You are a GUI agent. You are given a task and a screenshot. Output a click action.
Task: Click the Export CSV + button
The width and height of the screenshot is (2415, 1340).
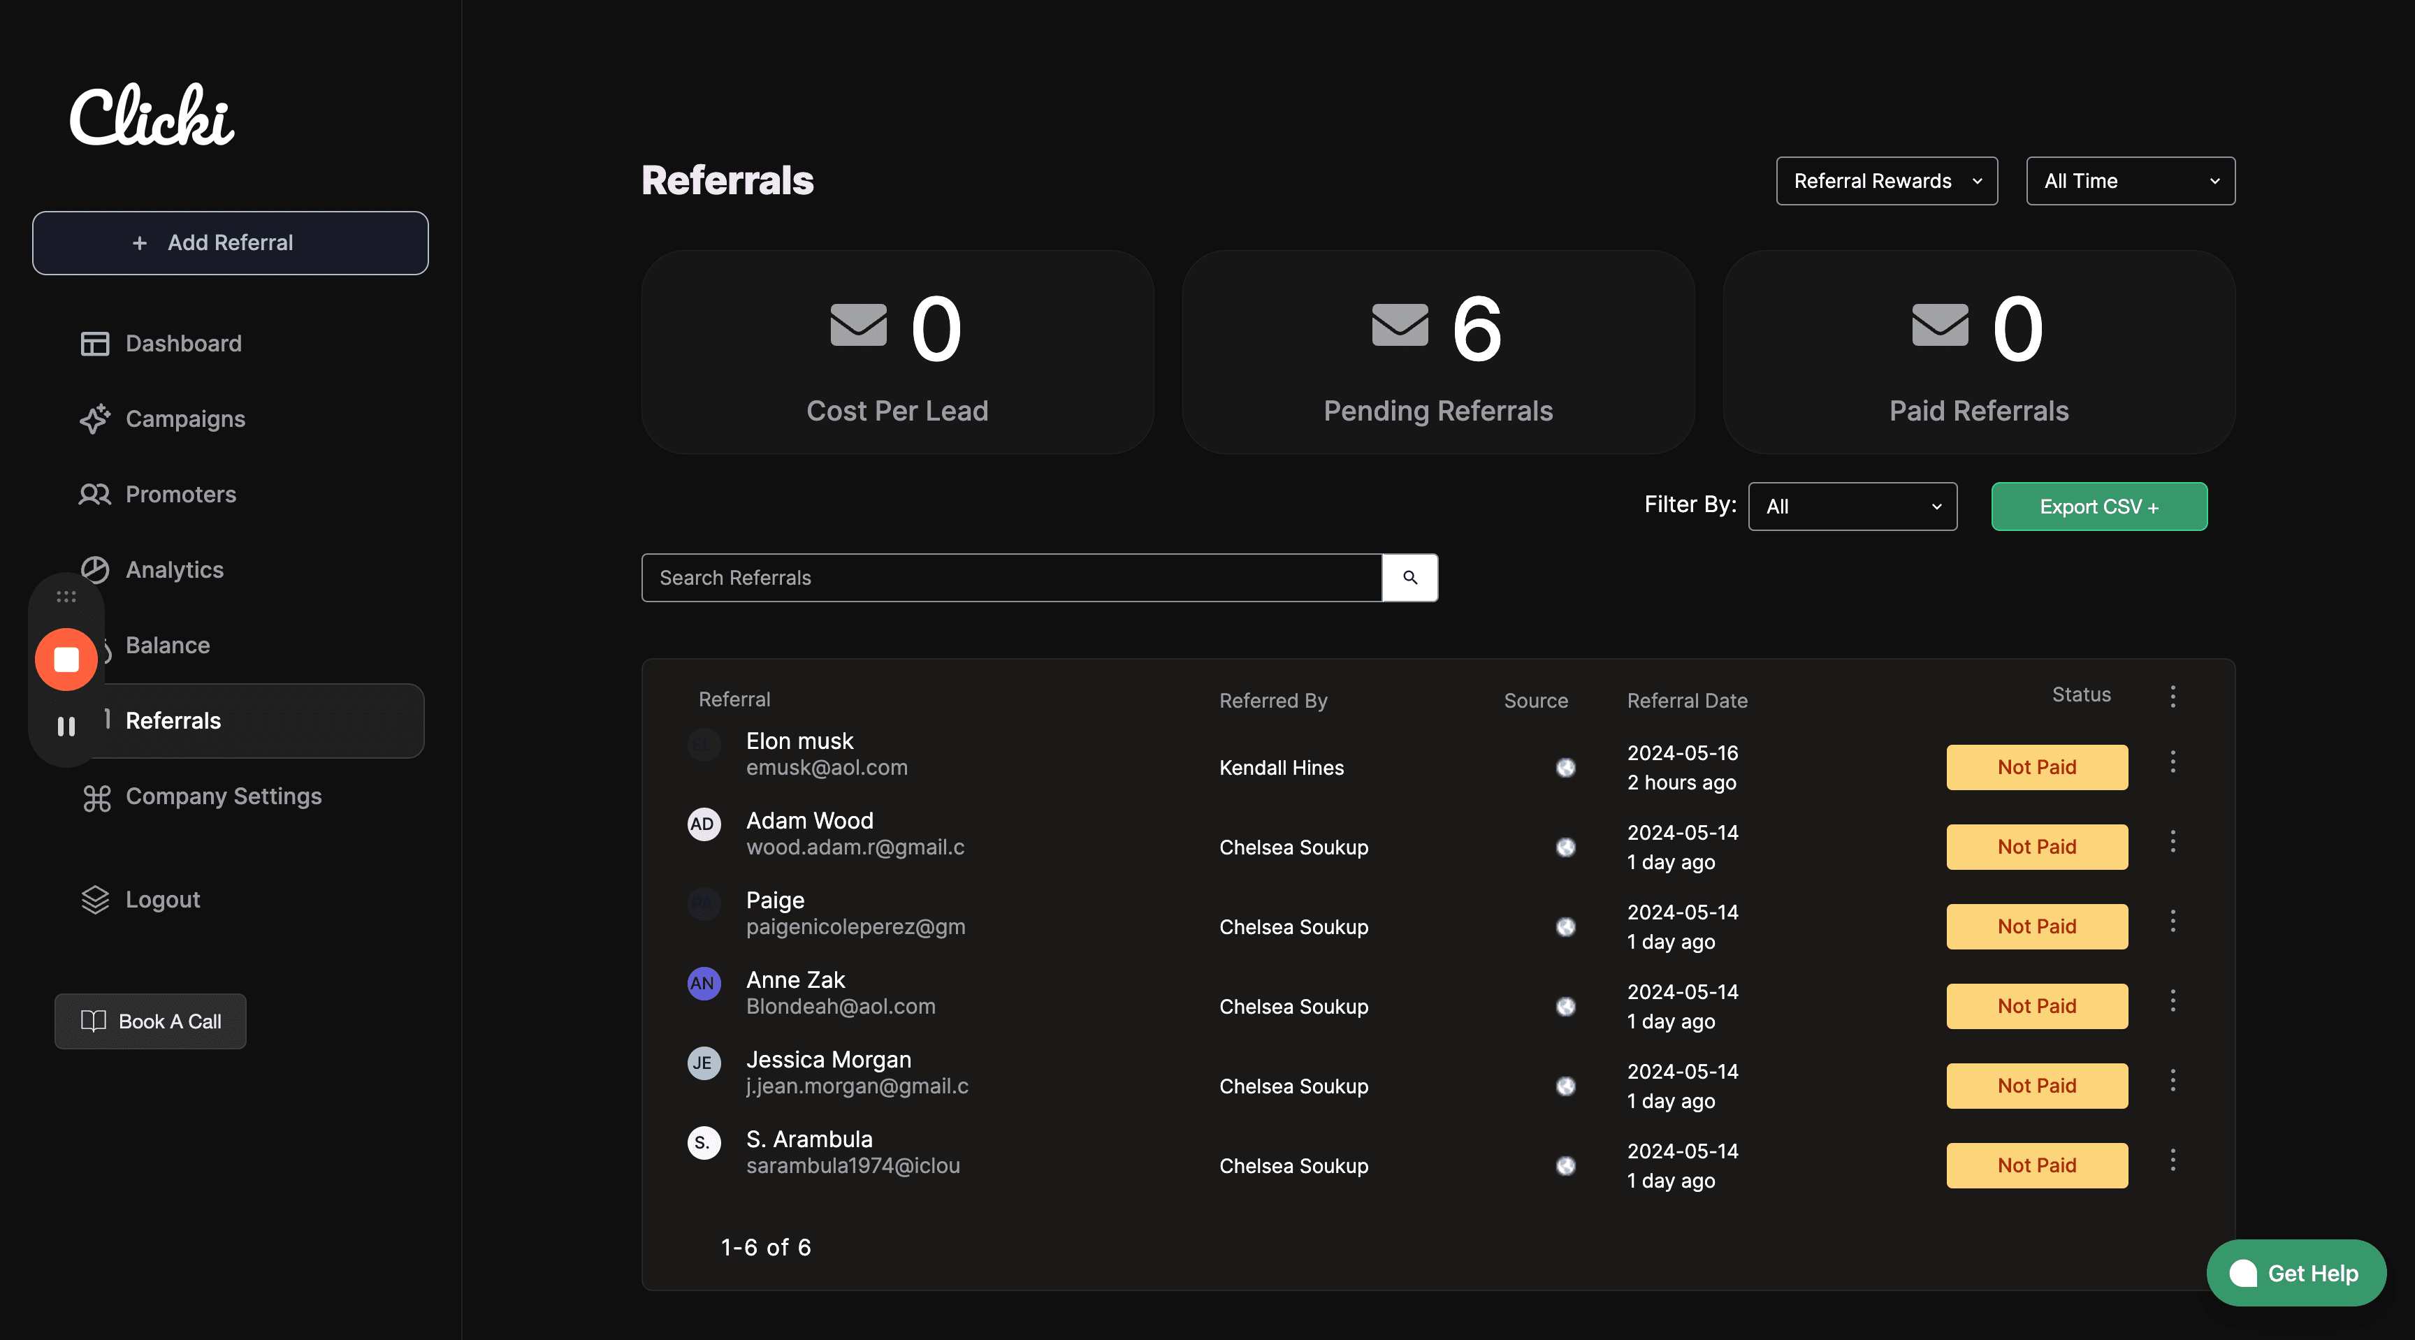[2098, 506]
